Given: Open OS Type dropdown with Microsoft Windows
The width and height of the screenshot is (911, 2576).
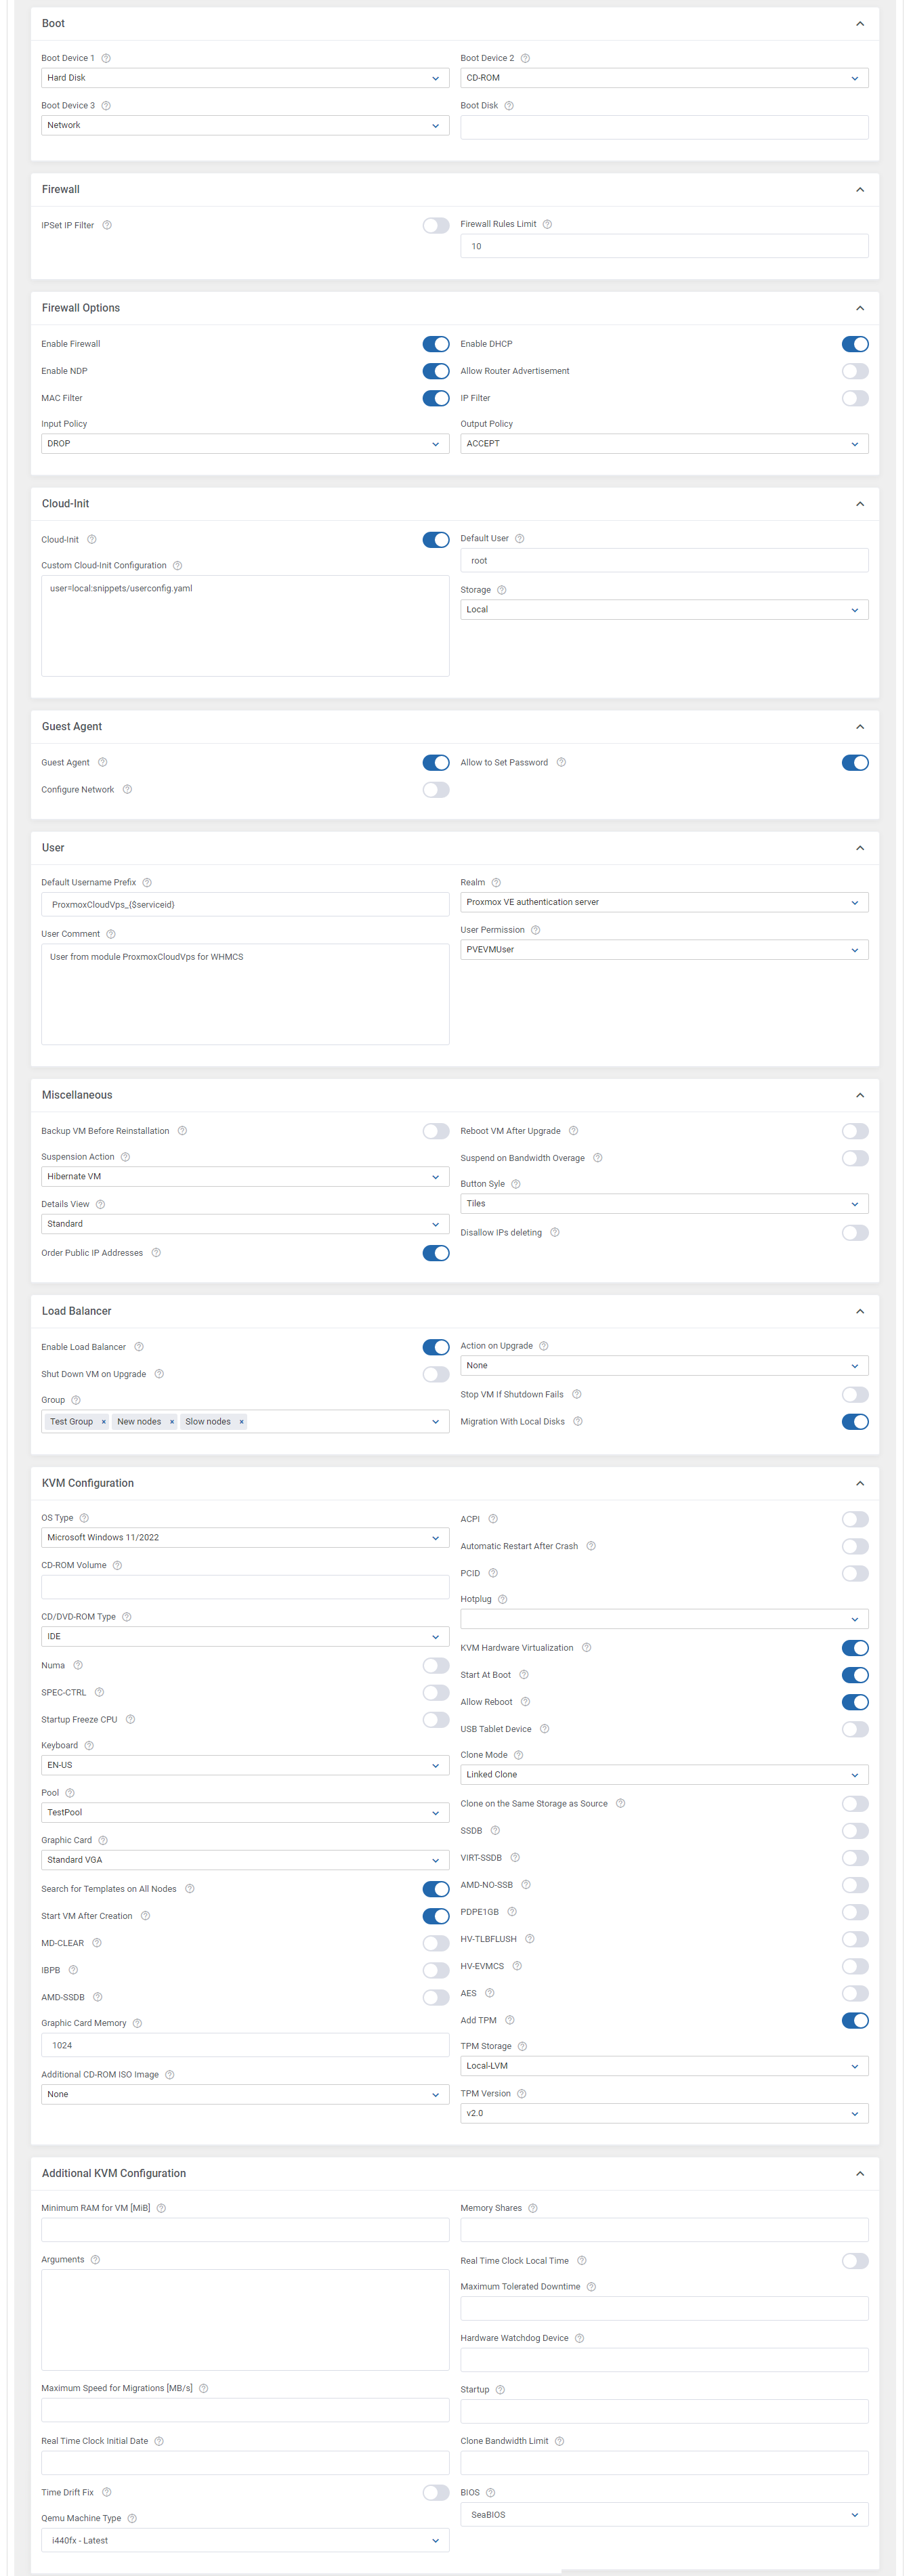Looking at the screenshot, I should coord(245,1537).
